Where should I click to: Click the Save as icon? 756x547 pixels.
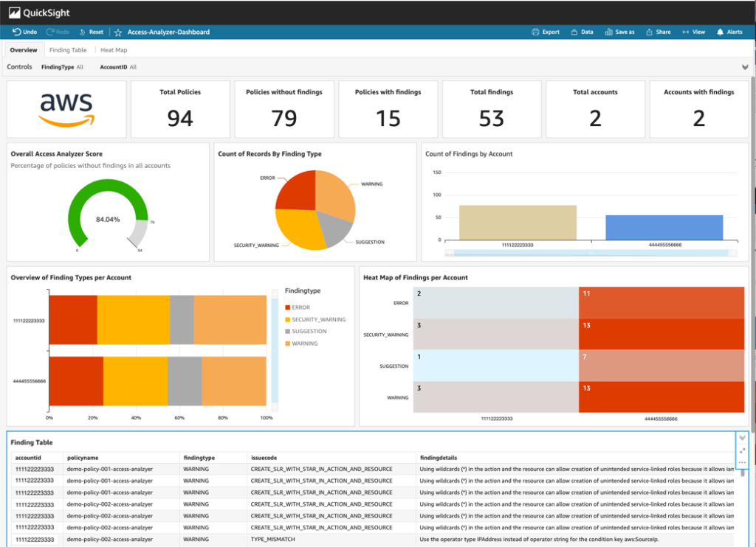coord(619,32)
